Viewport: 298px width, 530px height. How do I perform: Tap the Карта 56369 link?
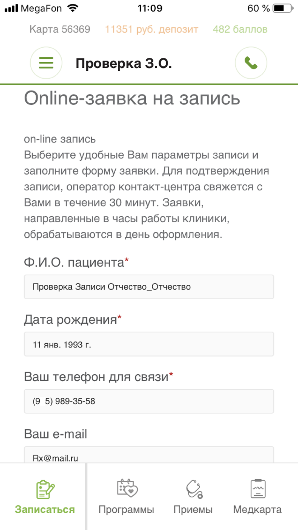(60, 29)
